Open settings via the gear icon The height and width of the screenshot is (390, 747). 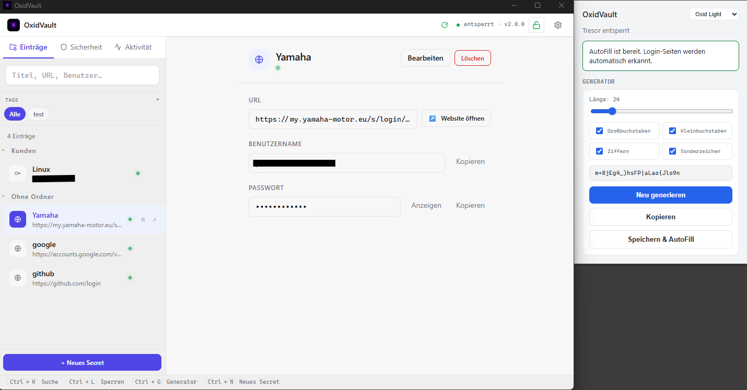point(558,25)
